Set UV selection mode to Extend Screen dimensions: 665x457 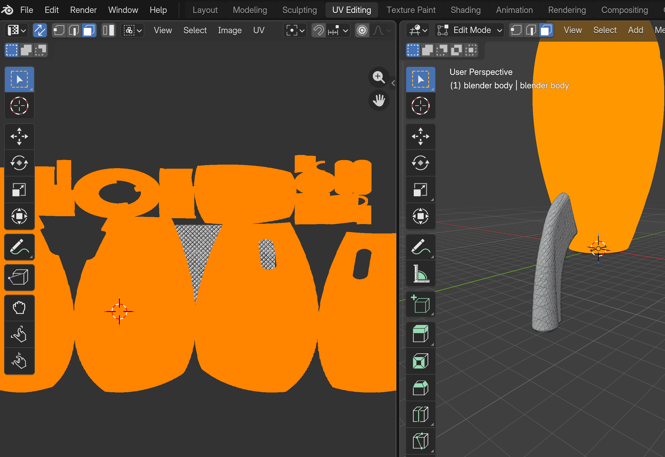26,50
